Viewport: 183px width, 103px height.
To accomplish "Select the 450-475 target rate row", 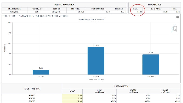I will point(91,95).
